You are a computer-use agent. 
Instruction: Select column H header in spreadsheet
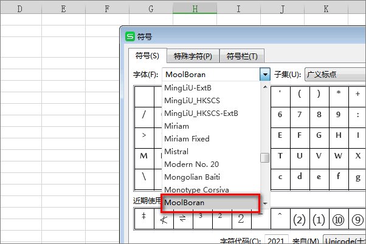pyautogui.click(x=195, y=8)
